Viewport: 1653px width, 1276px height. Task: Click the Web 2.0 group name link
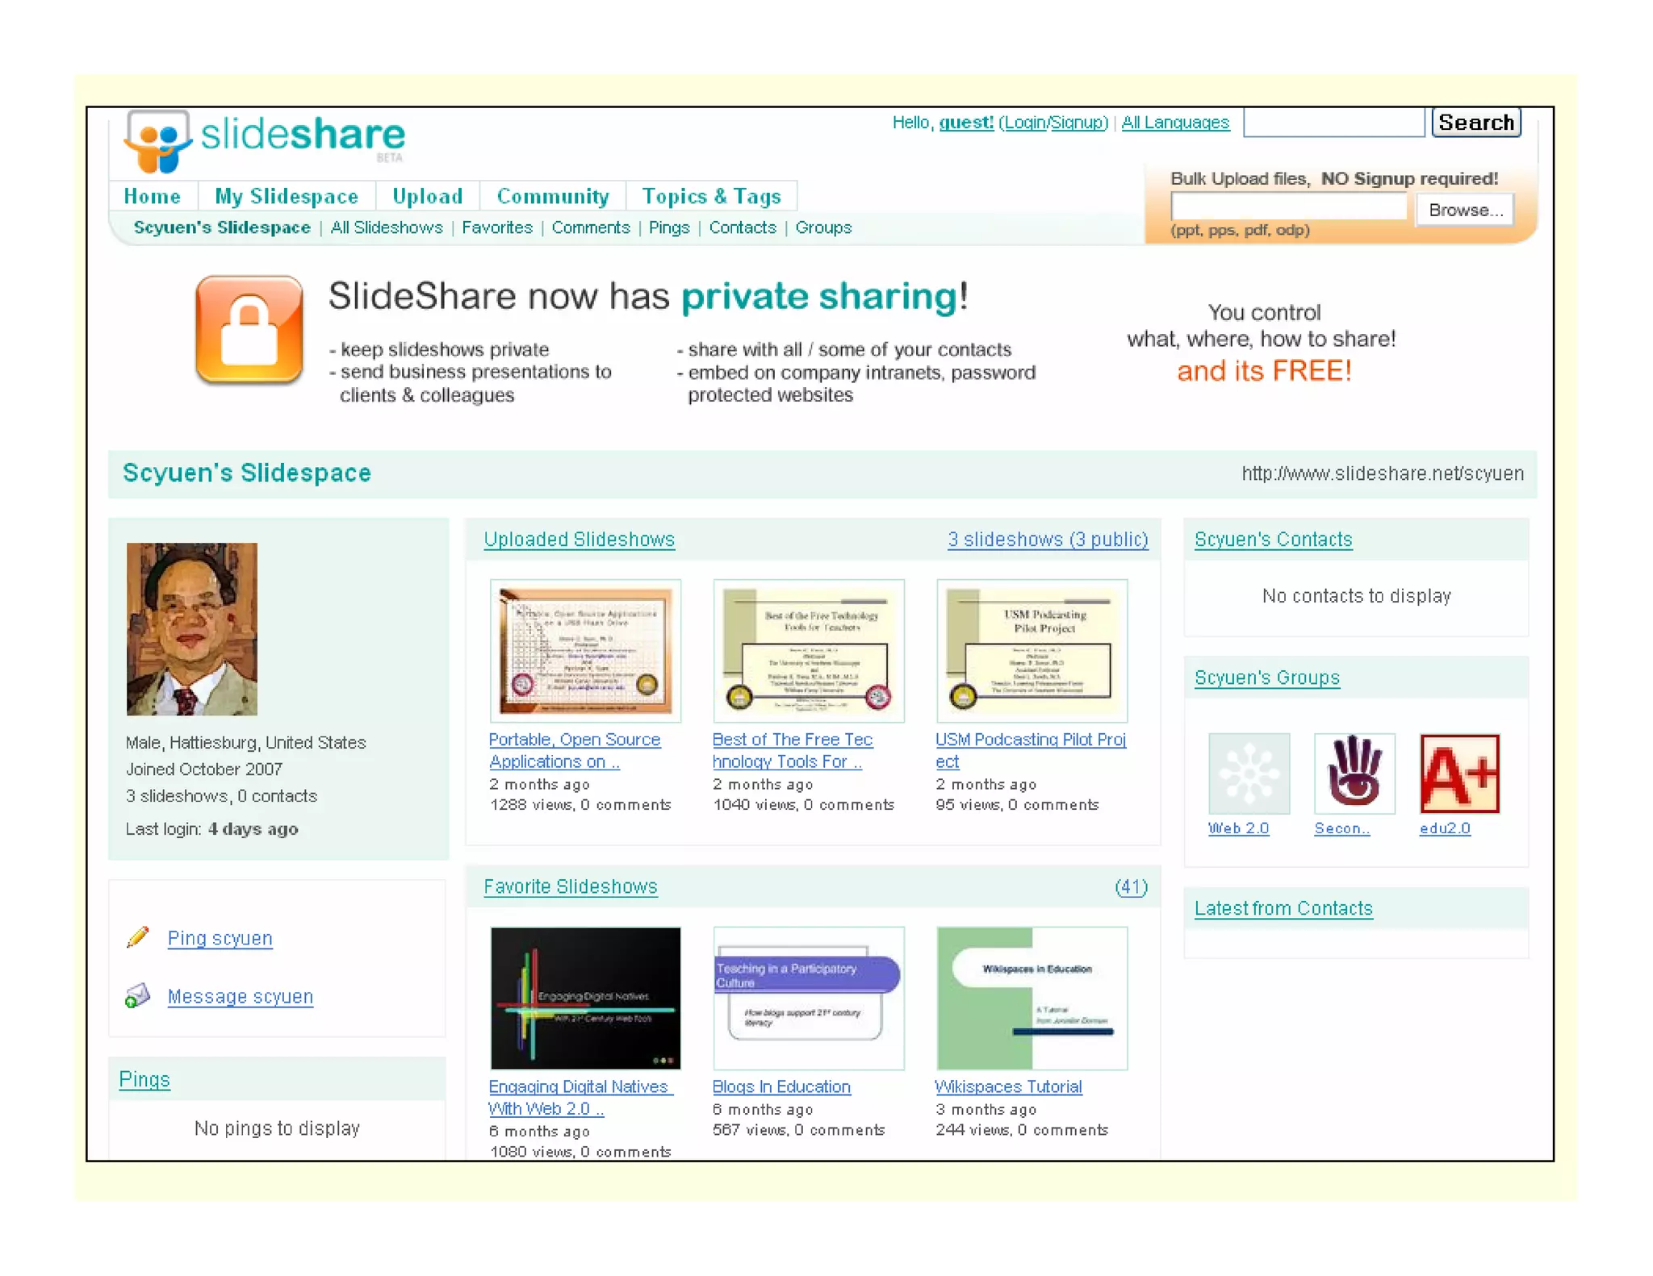1238,828
